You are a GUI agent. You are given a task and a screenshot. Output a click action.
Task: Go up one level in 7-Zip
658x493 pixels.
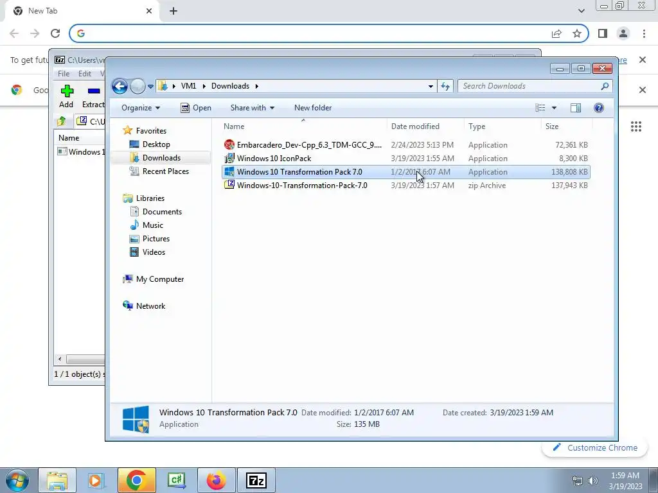pyautogui.click(x=62, y=121)
